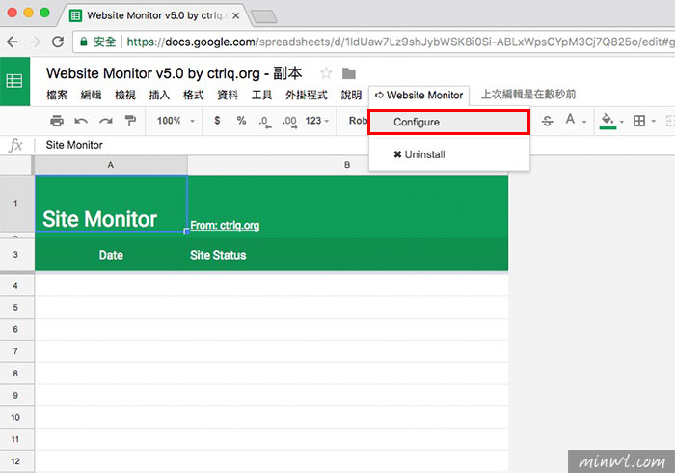Click the browser back arrow

13,42
